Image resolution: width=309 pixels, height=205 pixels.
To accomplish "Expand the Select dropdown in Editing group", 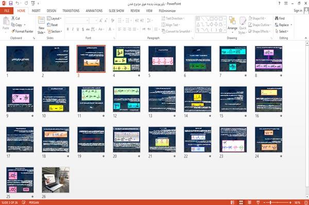I will click(x=282, y=31).
